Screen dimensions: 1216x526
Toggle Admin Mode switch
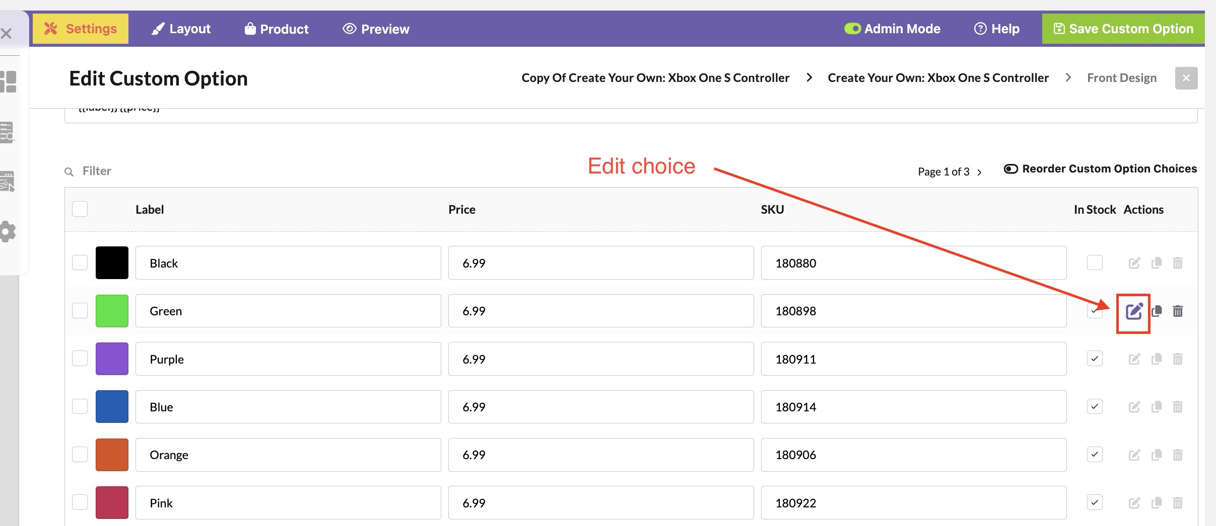pos(852,29)
